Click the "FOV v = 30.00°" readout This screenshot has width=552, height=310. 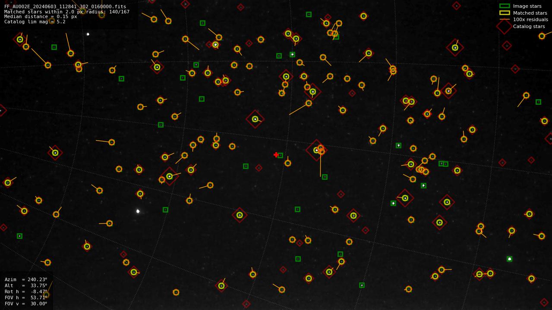point(26,304)
